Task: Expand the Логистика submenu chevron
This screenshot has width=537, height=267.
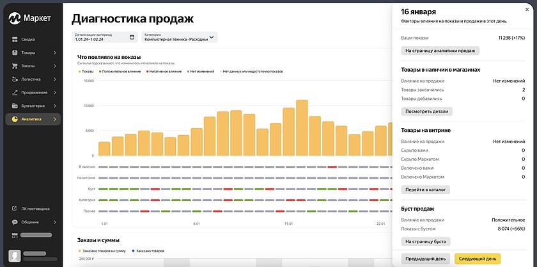Action: point(55,79)
